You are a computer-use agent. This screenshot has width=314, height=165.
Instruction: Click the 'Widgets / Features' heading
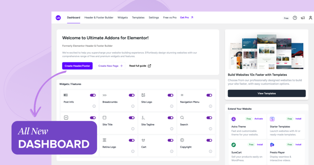pyautogui.click(x=70, y=84)
